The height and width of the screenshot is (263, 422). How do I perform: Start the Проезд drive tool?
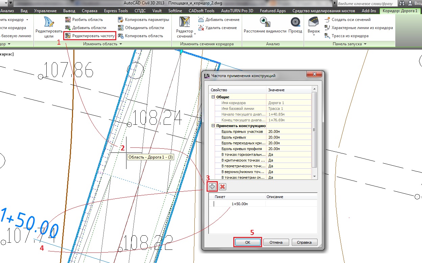pyautogui.click(x=295, y=25)
